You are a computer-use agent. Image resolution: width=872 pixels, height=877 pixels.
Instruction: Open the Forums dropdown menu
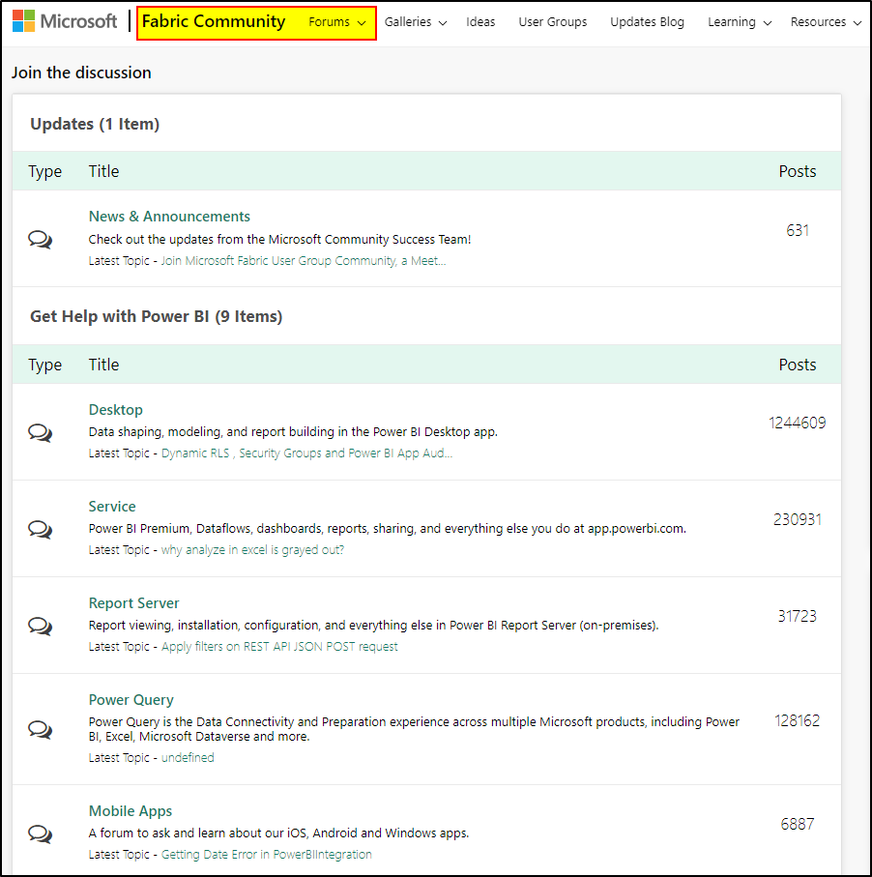point(337,22)
